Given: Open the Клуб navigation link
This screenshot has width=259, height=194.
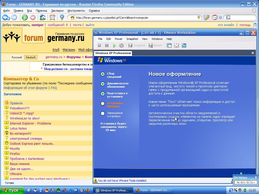Looking at the screenshot, I should point(56,50).
